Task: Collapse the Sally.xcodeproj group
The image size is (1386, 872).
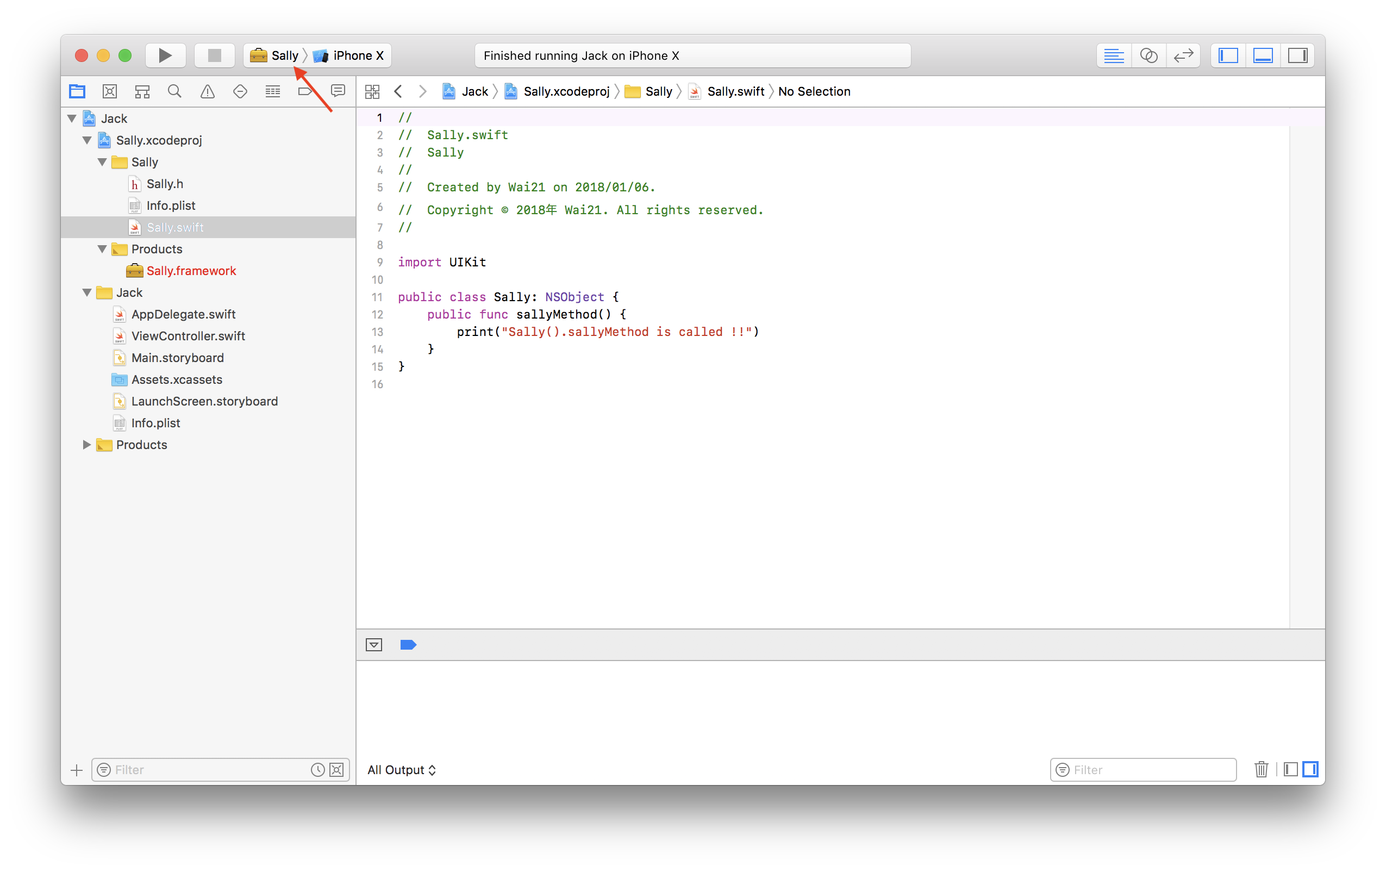Action: [86, 140]
